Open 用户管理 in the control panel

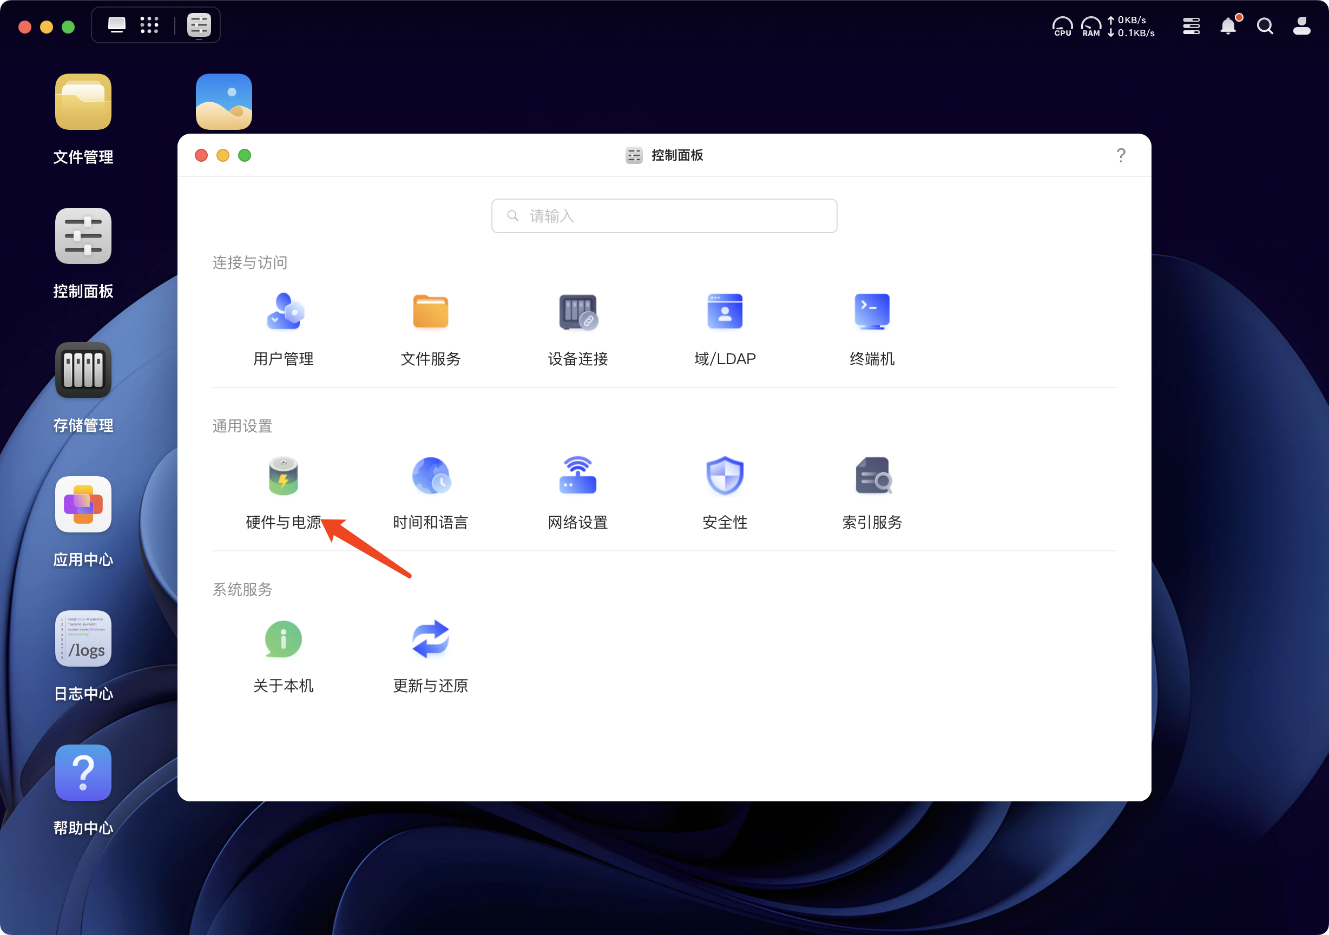point(283,329)
